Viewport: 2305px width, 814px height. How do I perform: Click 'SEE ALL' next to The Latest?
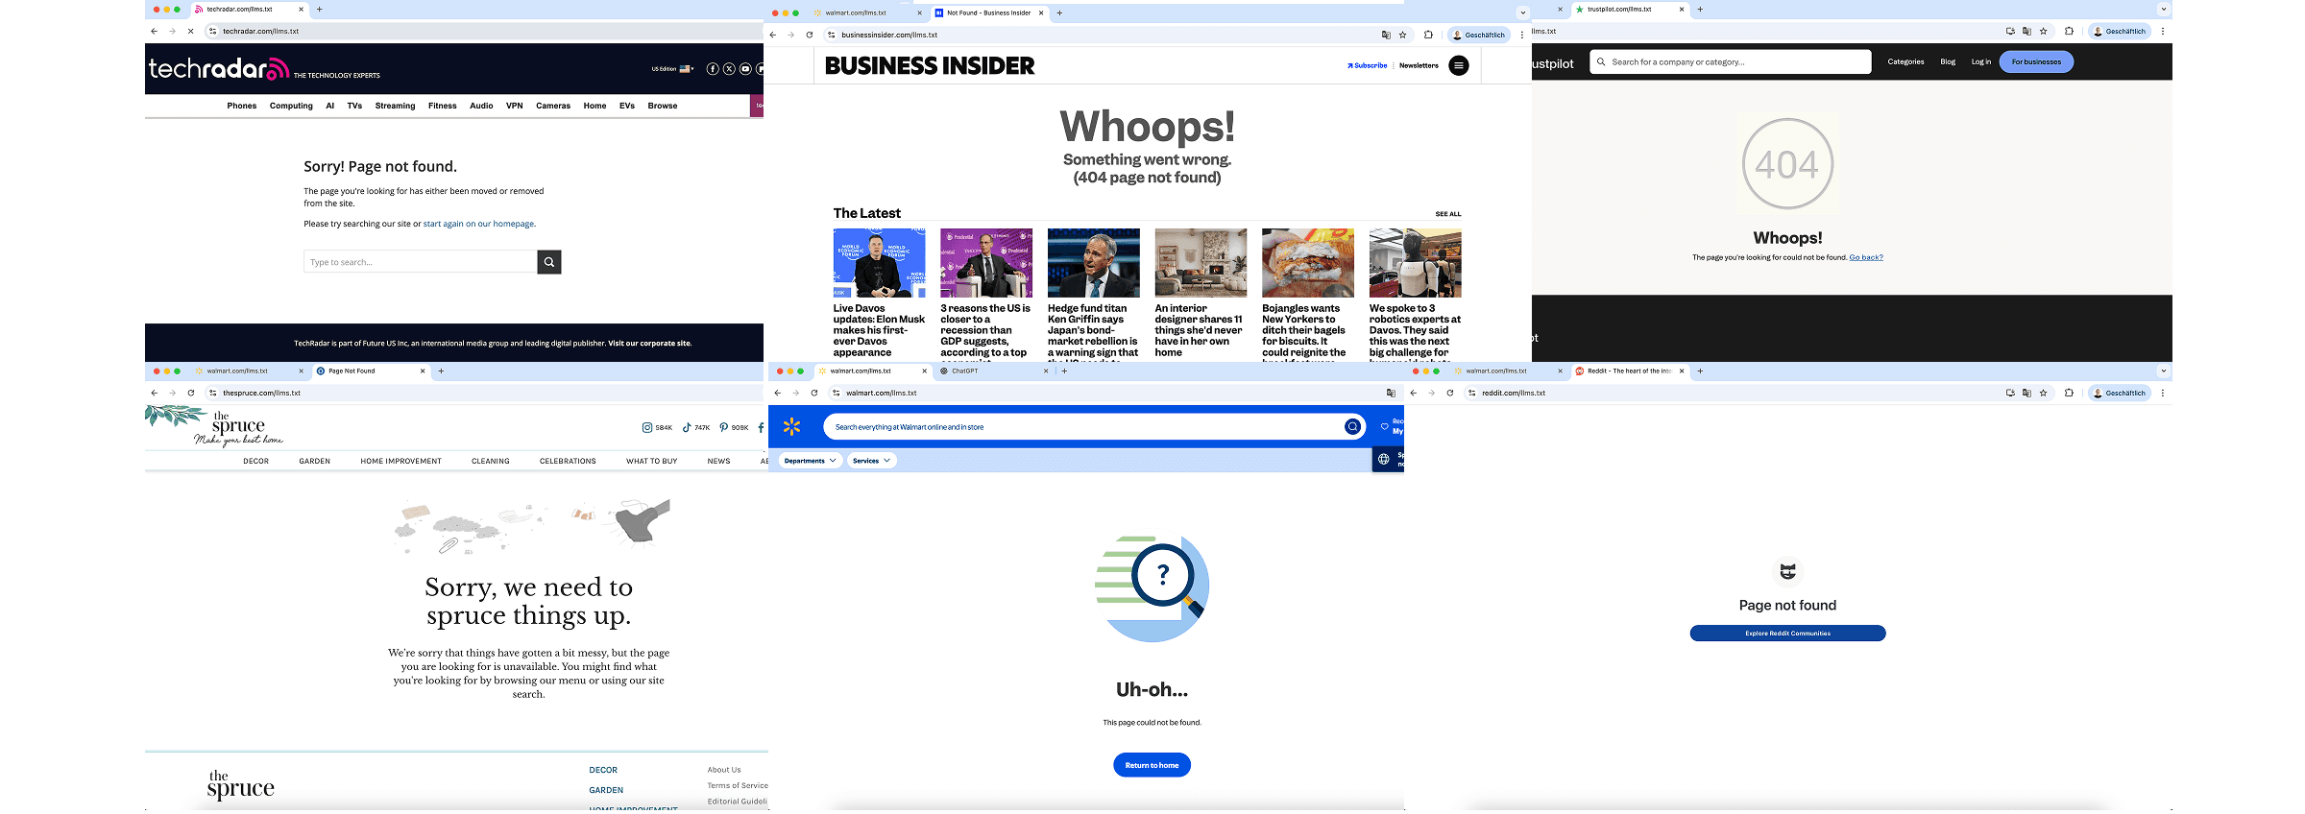pos(1448,214)
